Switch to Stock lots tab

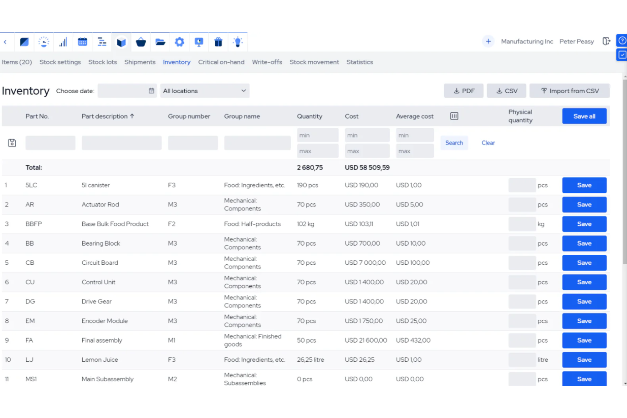103,62
